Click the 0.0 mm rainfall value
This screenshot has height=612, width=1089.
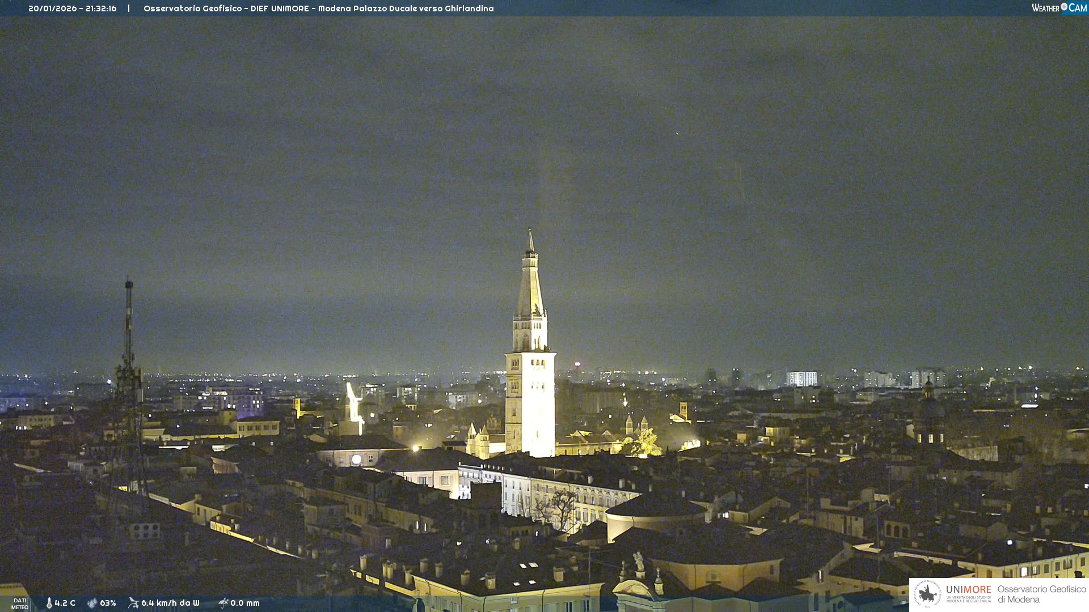coord(245,603)
